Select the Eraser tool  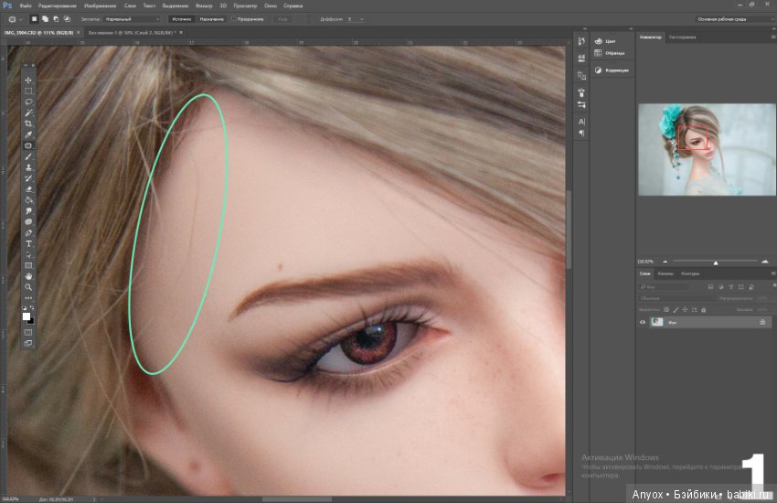pos(28,189)
